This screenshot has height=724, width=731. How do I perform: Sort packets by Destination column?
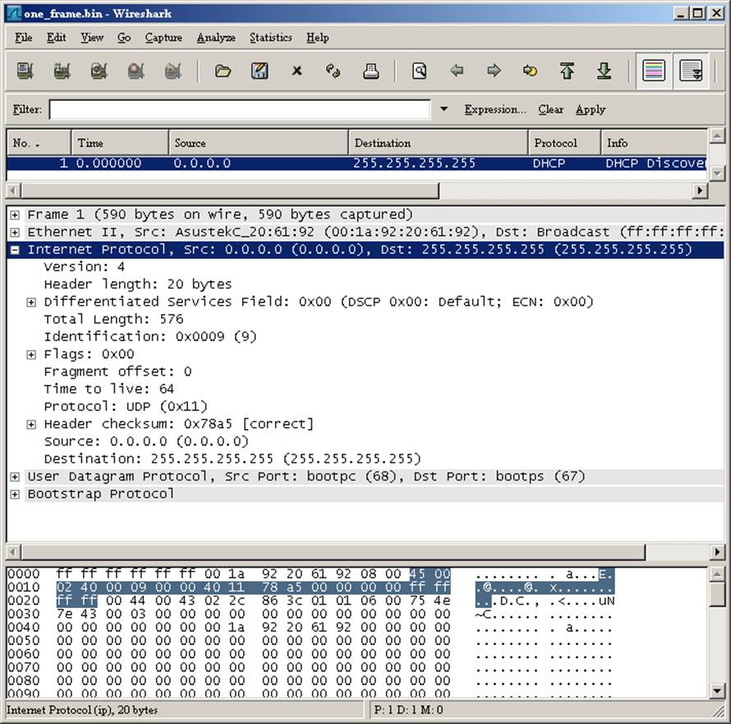pos(439,143)
